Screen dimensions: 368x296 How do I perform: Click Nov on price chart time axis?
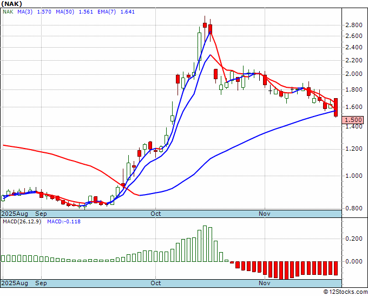pos(265,214)
